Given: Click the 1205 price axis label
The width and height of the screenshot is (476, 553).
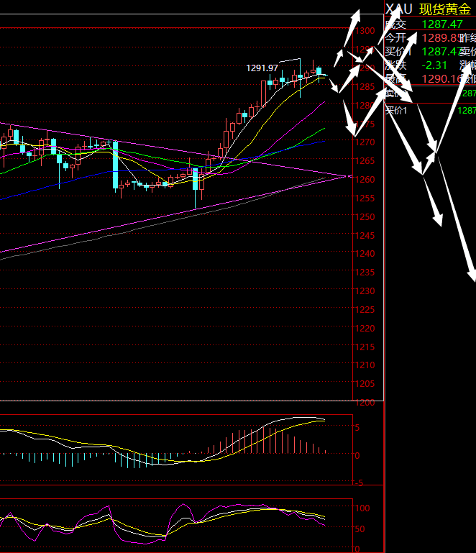Looking at the screenshot, I should point(365,384).
